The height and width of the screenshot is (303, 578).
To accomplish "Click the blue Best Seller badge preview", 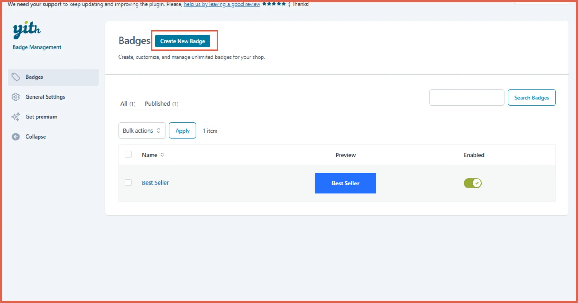I will coord(345,183).
